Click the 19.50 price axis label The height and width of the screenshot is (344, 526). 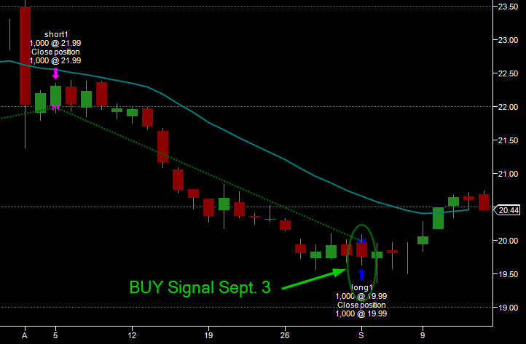pyautogui.click(x=508, y=274)
